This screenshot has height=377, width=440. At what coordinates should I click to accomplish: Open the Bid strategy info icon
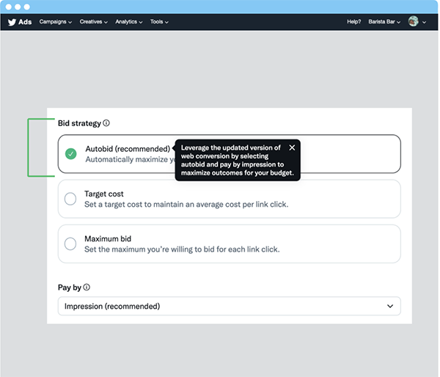[x=106, y=123]
